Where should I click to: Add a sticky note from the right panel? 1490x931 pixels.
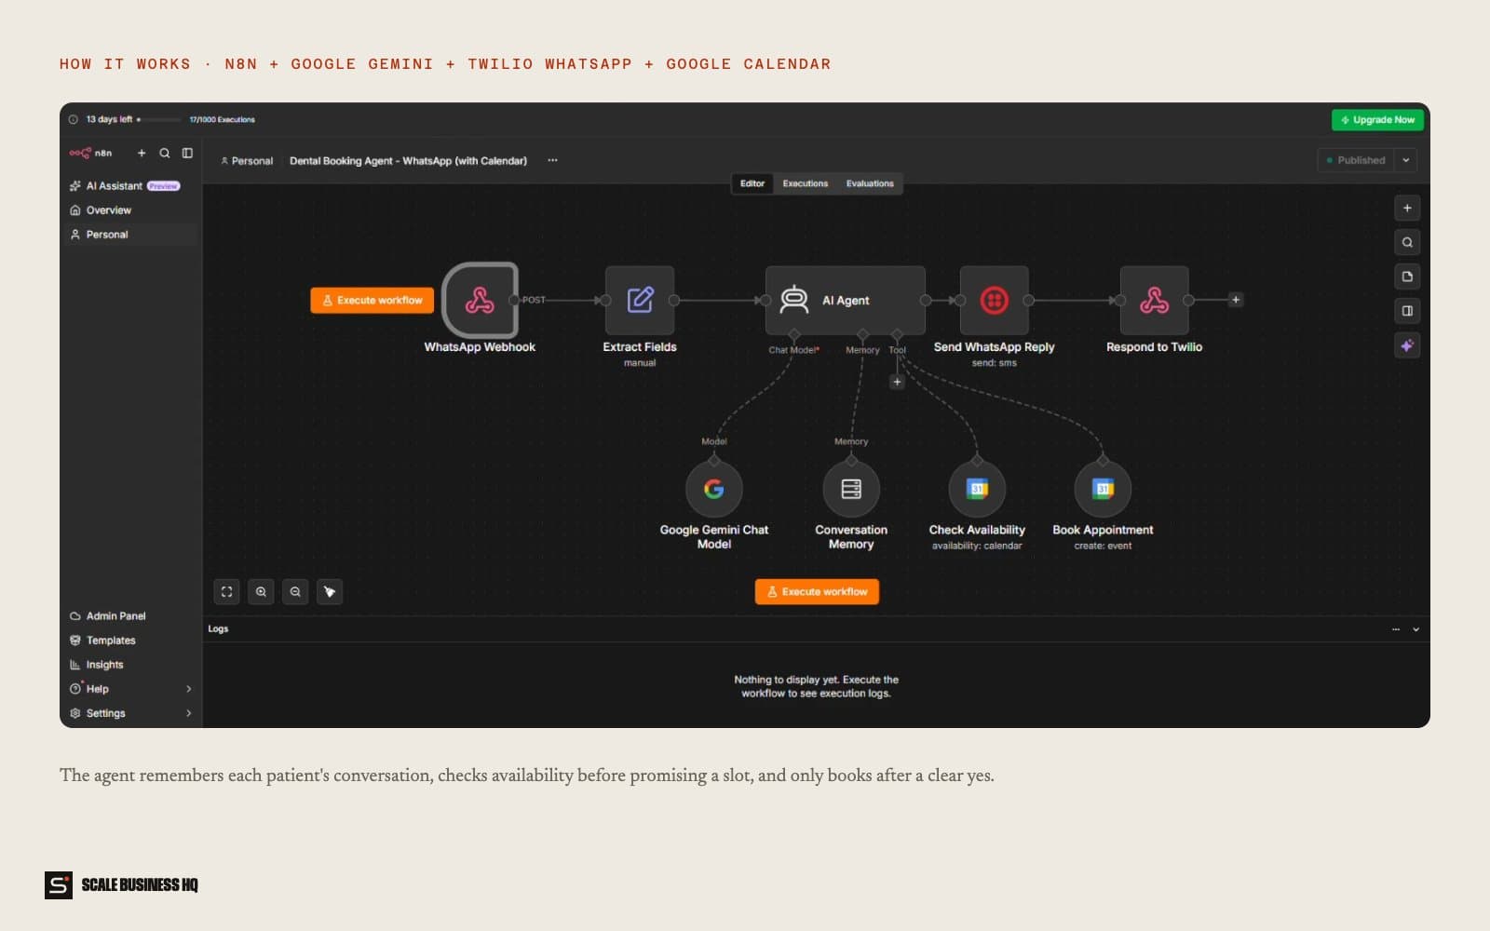tap(1407, 277)
